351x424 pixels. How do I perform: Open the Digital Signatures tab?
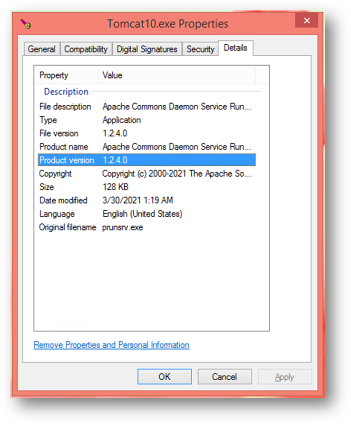tap(147, 49)
